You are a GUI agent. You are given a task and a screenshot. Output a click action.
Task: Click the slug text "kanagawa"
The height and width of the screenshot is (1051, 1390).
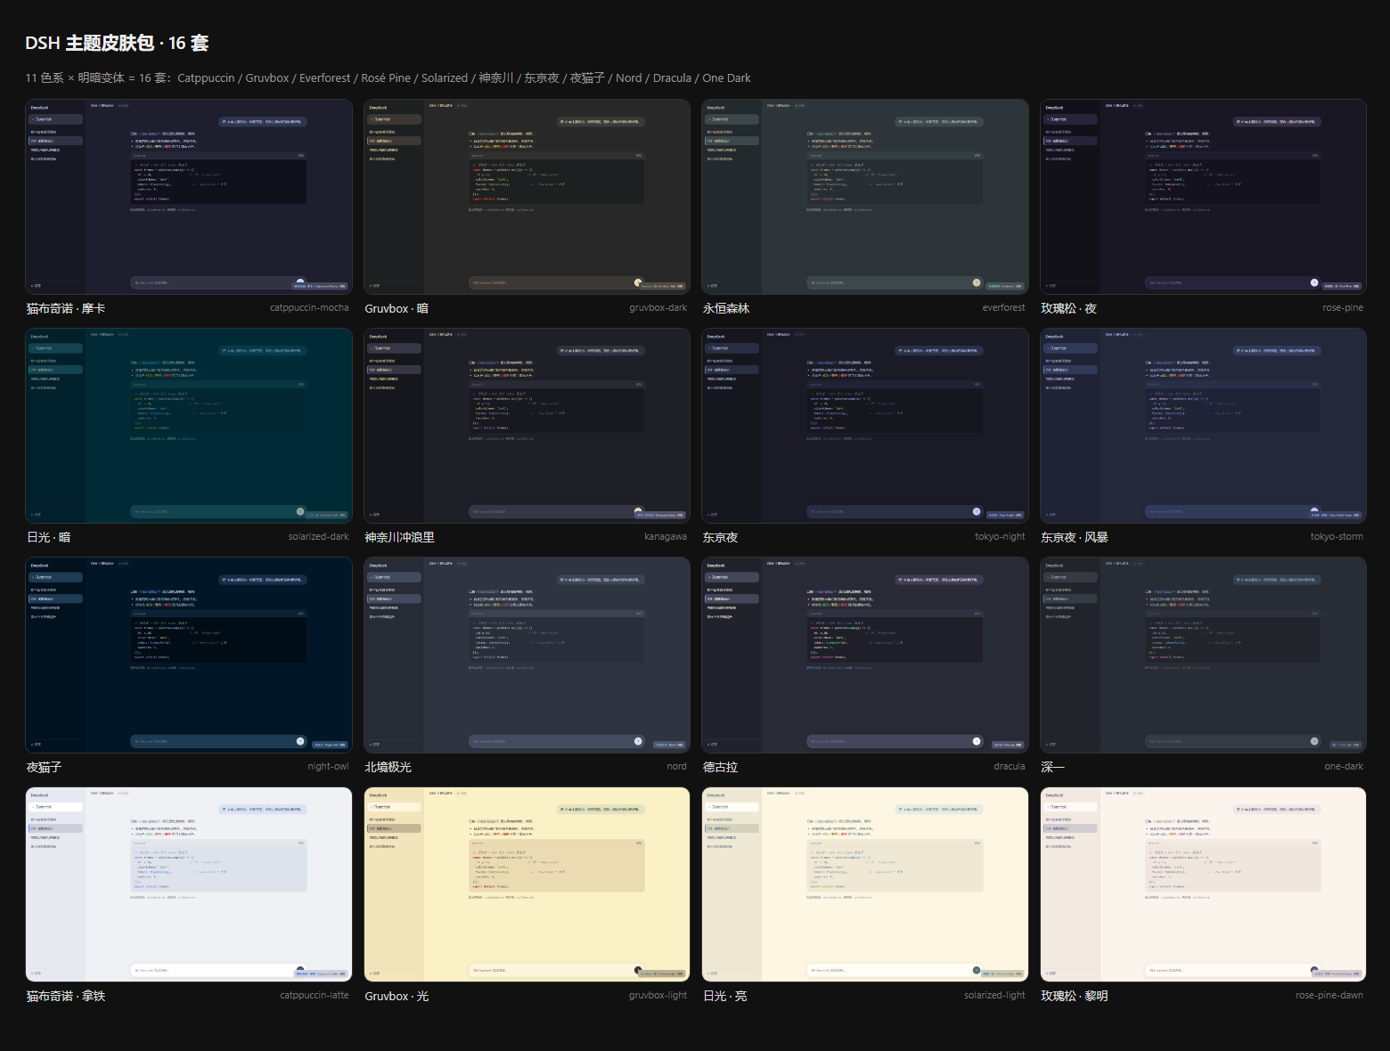666,536
